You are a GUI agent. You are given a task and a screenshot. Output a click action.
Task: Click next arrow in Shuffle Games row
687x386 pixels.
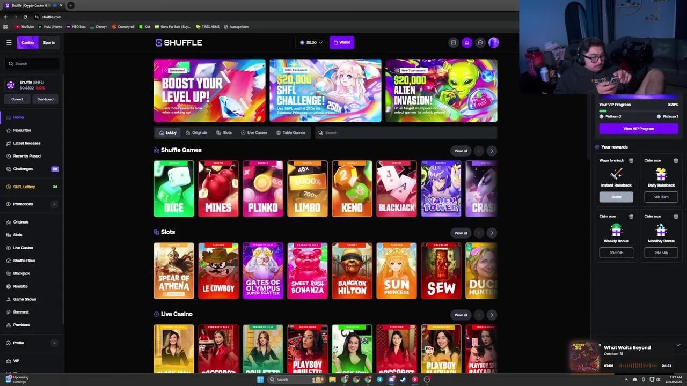(492, 151)
